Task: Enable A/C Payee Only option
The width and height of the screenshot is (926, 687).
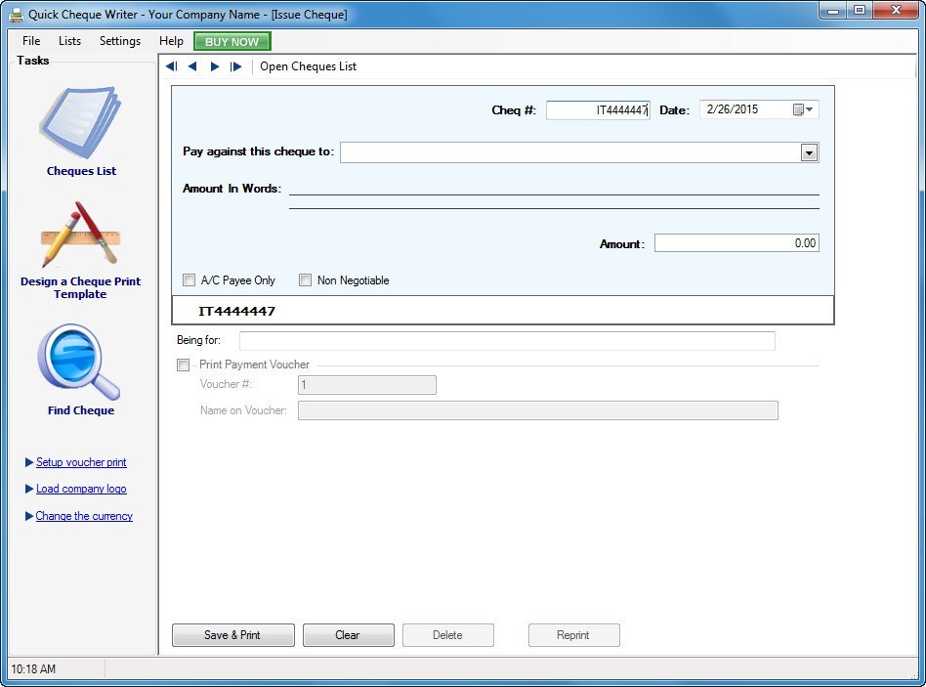Action: point(189,280)
